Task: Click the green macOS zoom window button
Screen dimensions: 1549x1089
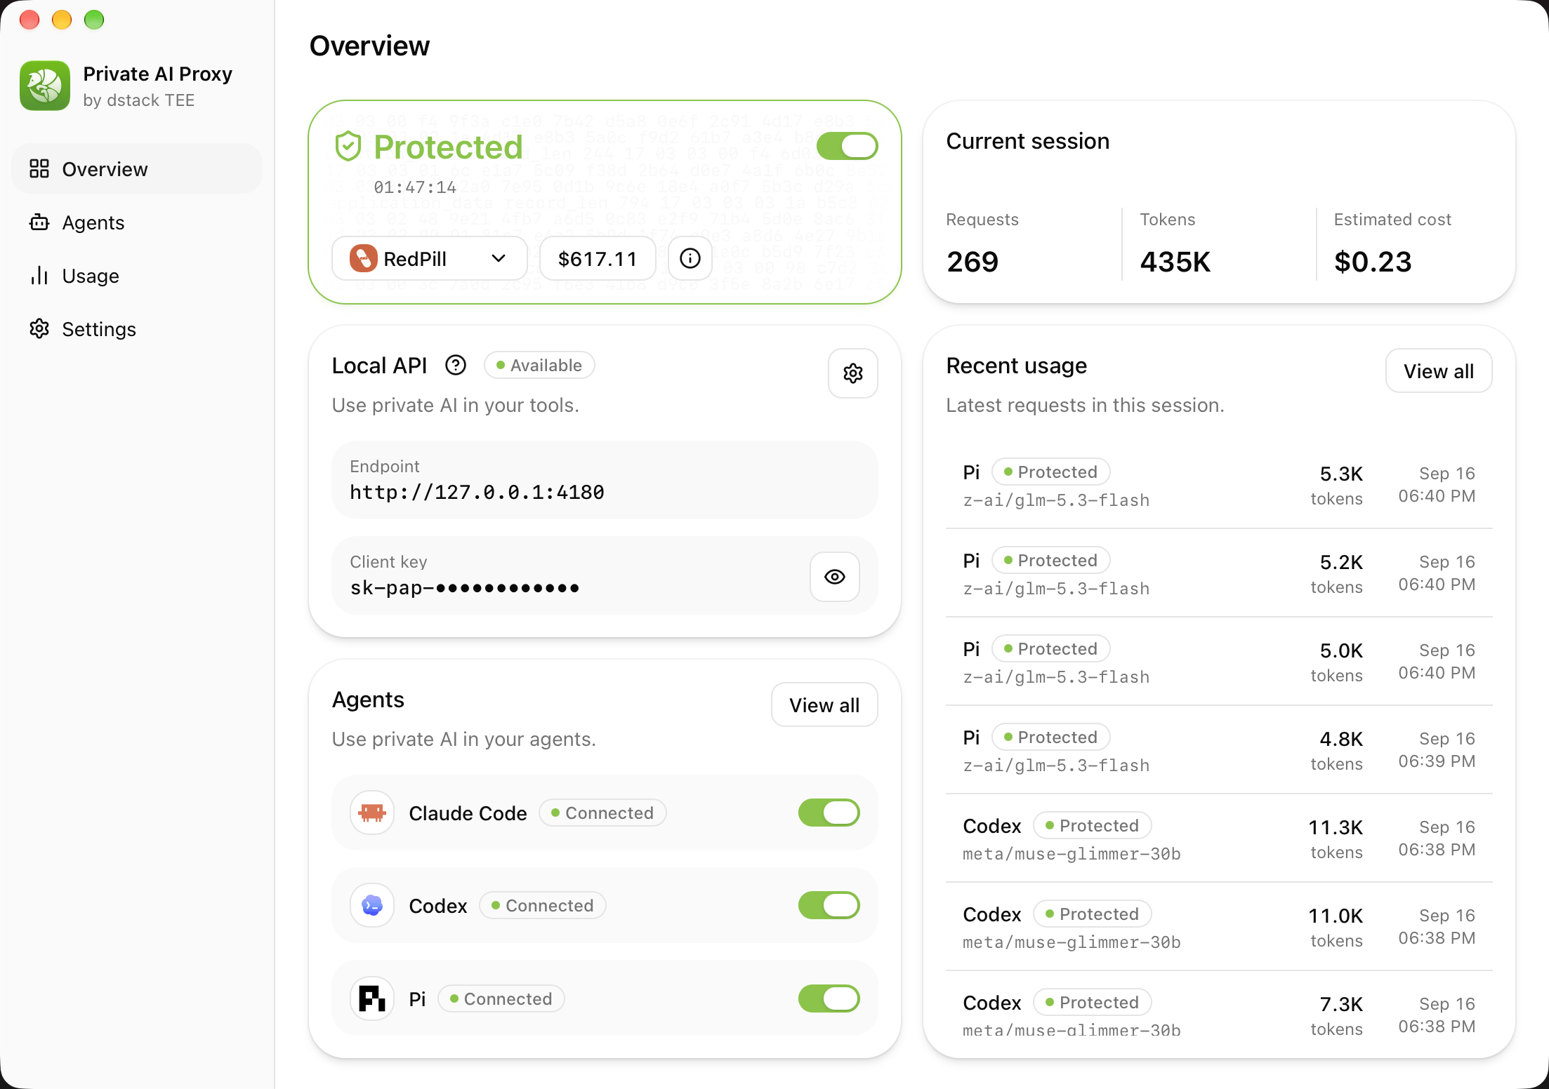Action: tap(94, 20)
